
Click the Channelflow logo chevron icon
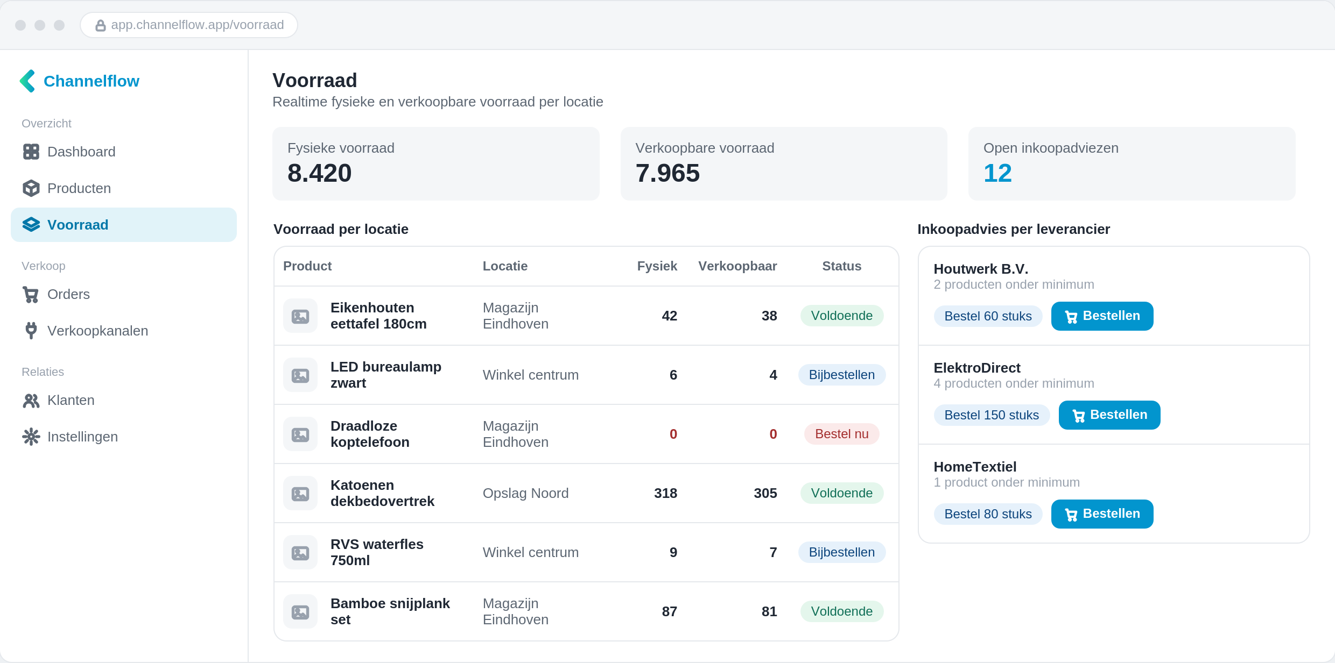pos(27,81)
